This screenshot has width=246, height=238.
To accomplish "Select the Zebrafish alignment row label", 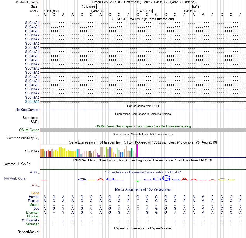I will (32, 224).
